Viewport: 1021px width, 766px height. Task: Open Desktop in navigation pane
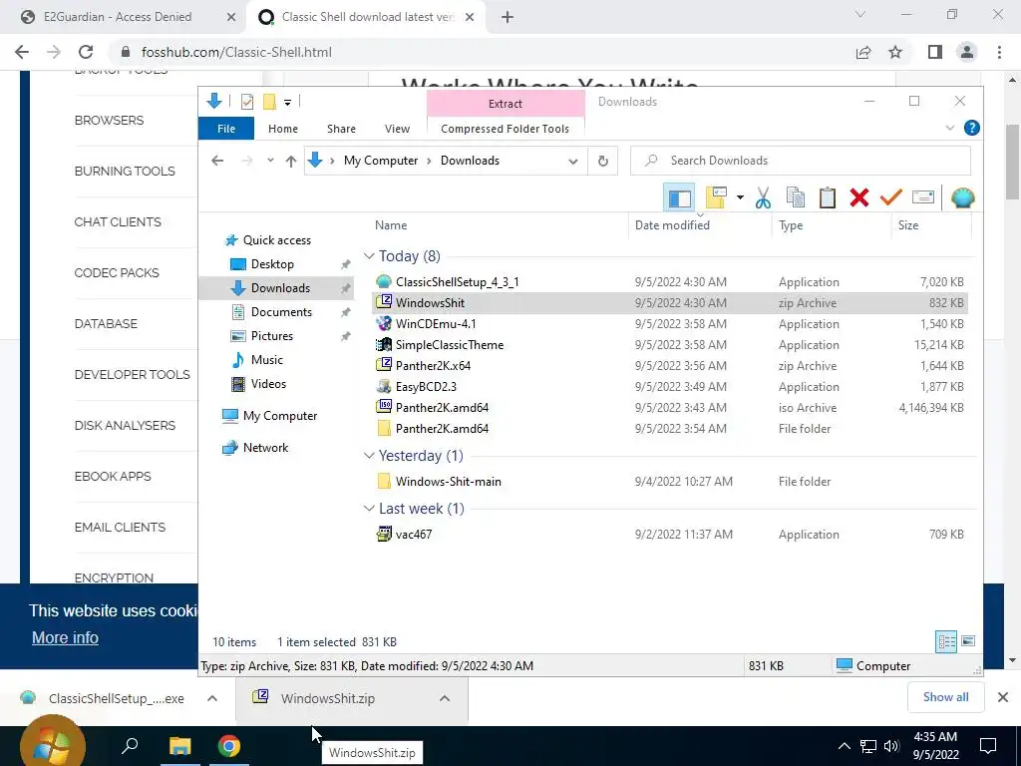272,263
